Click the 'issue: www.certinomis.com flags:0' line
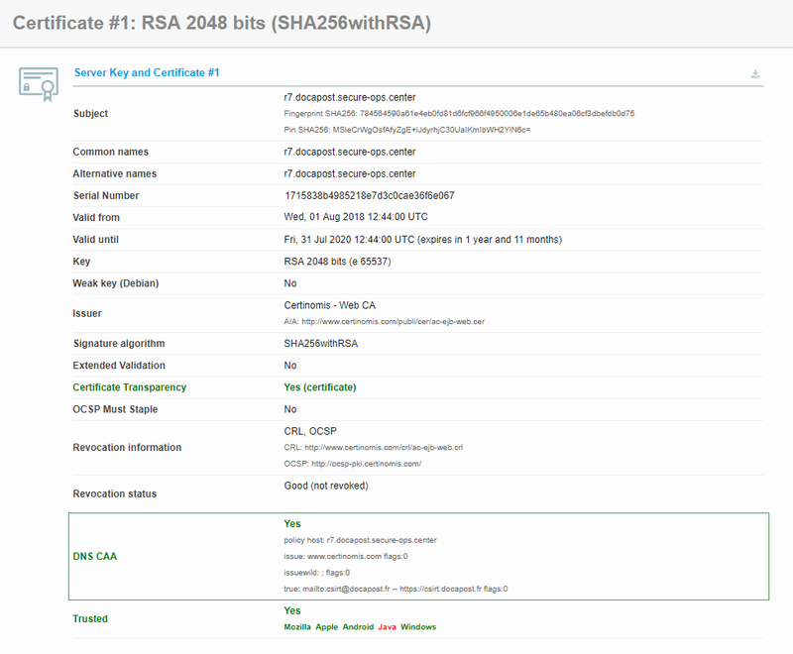 tap(346, 557)
